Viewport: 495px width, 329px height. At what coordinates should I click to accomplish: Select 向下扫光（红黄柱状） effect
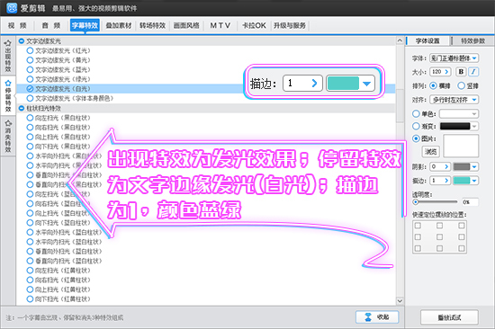click(58, 298)
